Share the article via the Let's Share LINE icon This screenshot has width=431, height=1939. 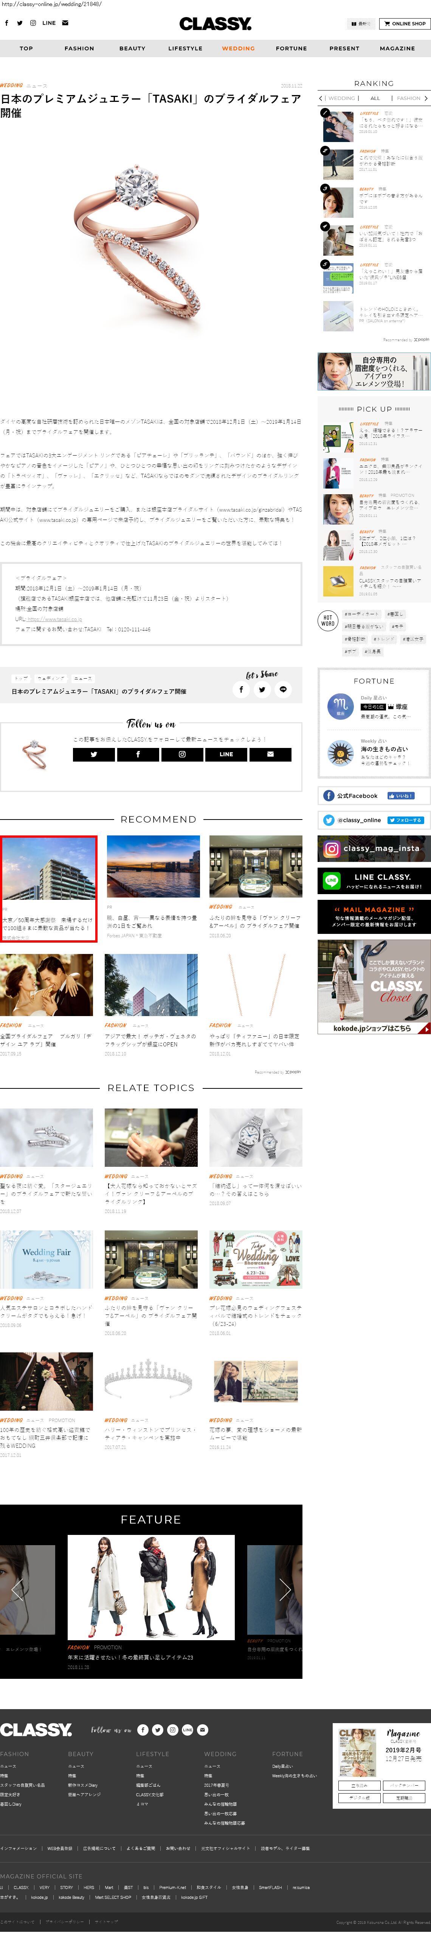[283, 690]
